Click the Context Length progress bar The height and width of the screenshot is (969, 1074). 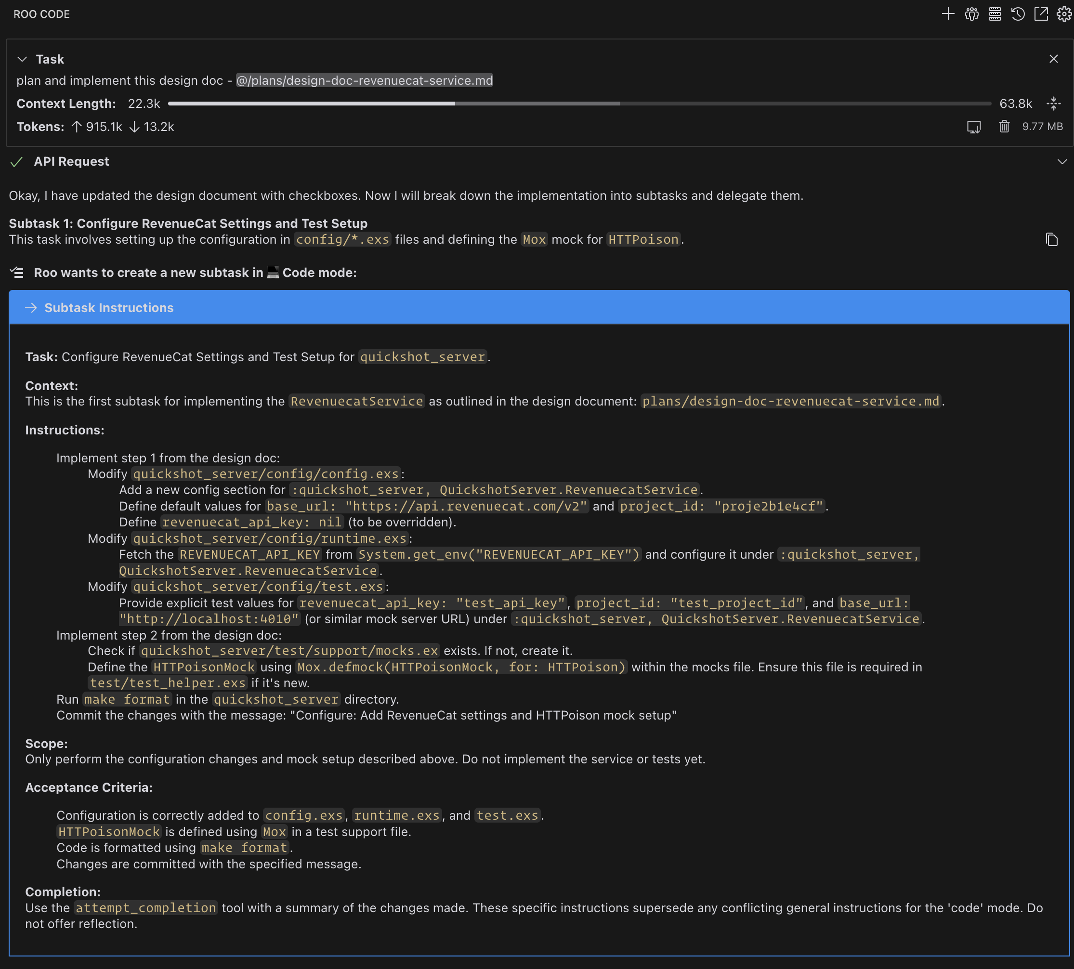[x=579, y=104]
